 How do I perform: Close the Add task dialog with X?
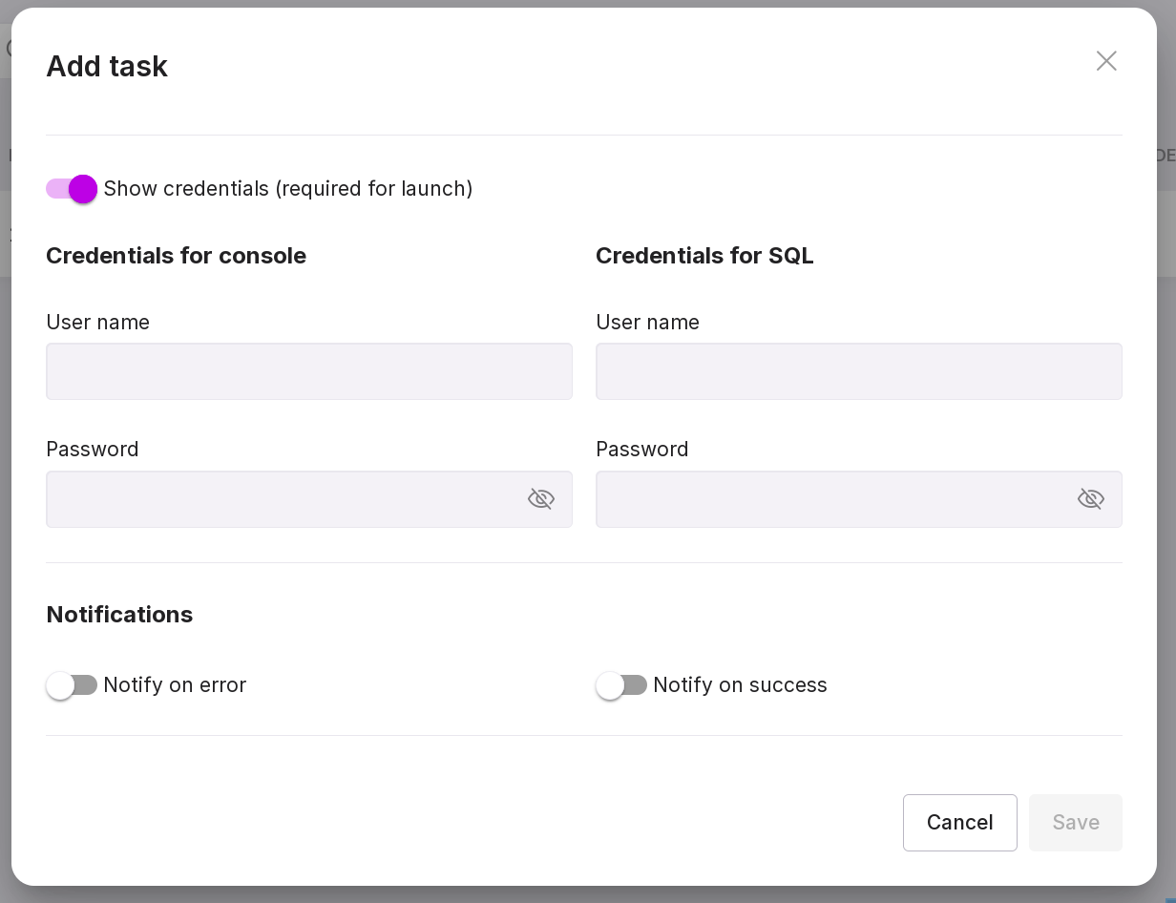(x=1106, y=61)
